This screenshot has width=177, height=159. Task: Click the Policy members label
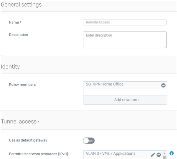22,84
